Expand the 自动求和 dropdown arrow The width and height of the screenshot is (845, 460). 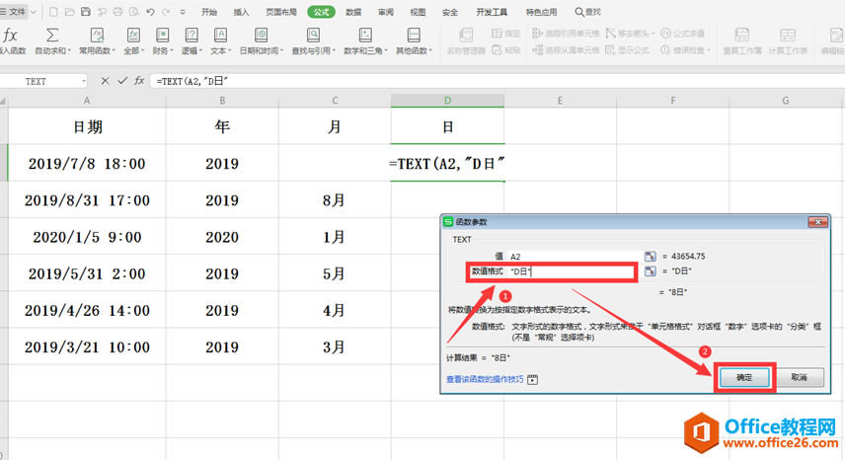click(69, 51)
